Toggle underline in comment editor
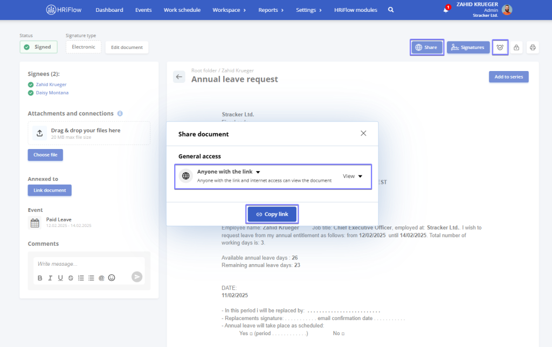Screen dimensions: 552x347 (x=60, y=278)
